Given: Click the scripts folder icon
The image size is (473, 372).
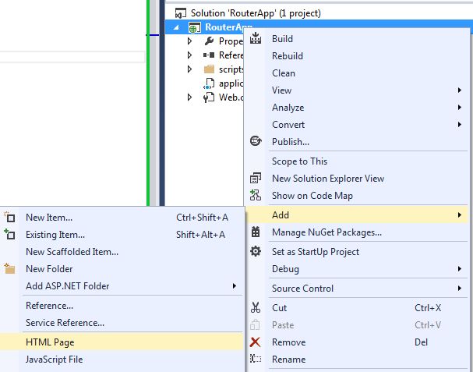Looking at the screenshot, I should tap(209, 69).
